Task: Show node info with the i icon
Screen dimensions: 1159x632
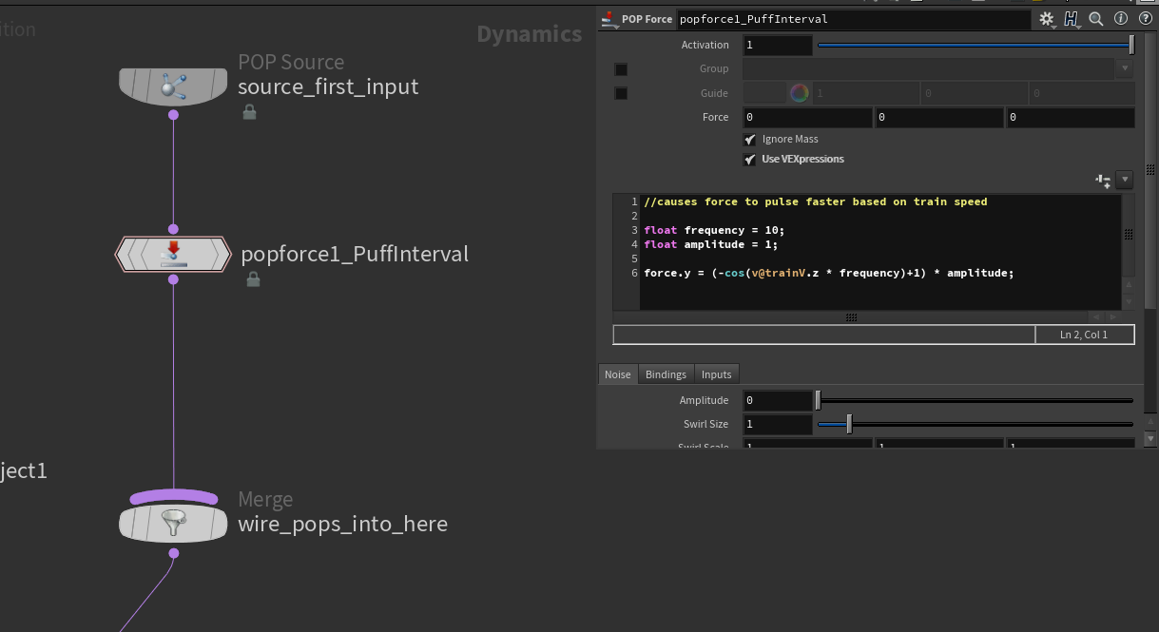Action: (x=1121, y=19)
